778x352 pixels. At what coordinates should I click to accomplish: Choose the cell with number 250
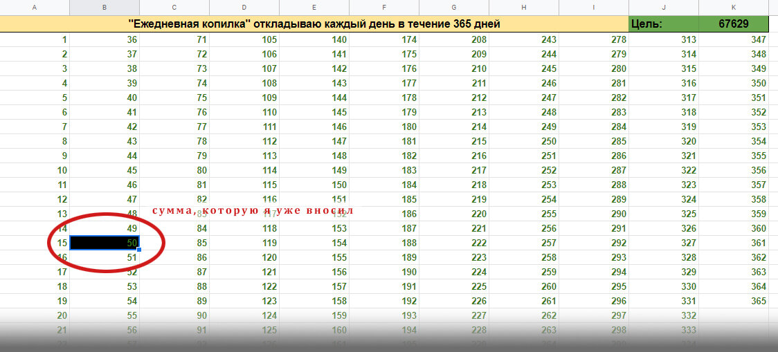[524, 141]
